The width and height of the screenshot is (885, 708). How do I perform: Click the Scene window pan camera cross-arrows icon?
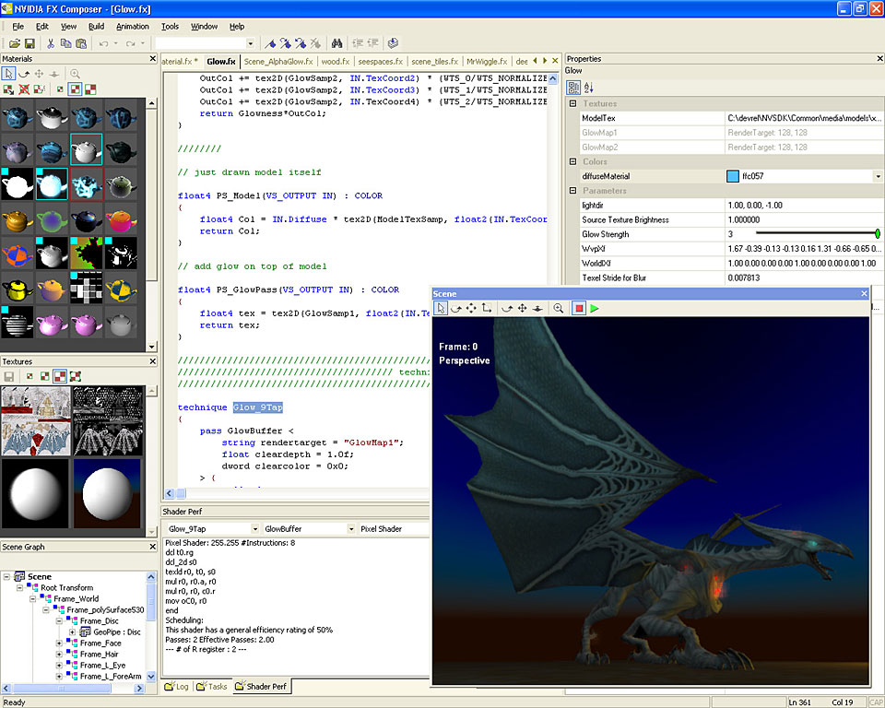[x=523, y=308]
